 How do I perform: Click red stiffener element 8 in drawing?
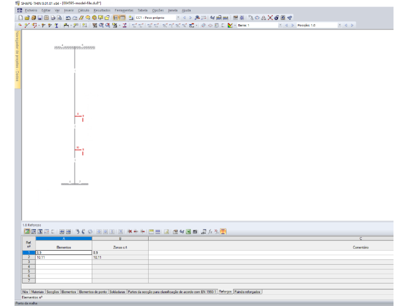(x=78, y=116)
